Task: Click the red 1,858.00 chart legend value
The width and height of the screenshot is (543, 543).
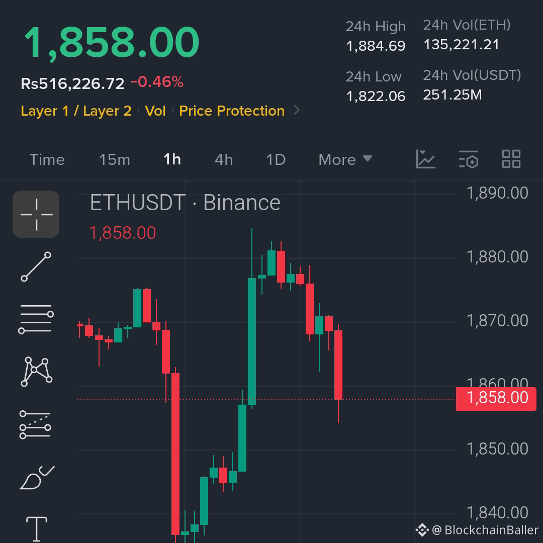Action: click(123, 233)
